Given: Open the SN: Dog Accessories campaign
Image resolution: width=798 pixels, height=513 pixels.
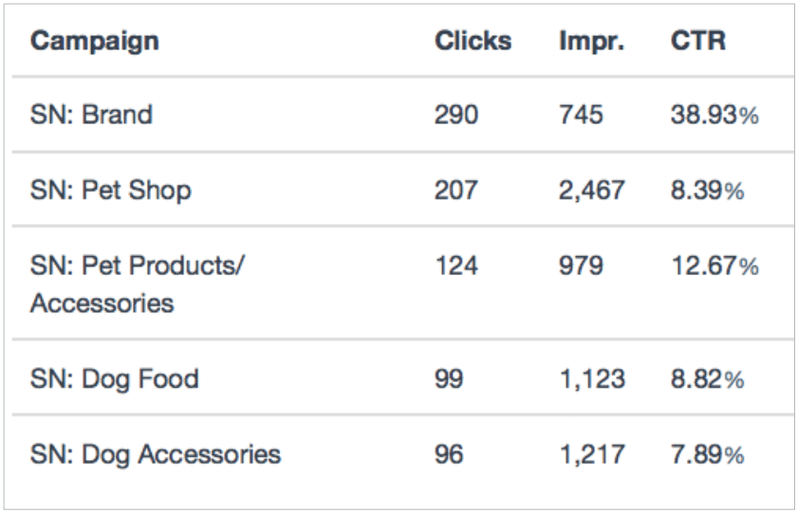Looking at the screenshot, I should pos(156,455).
